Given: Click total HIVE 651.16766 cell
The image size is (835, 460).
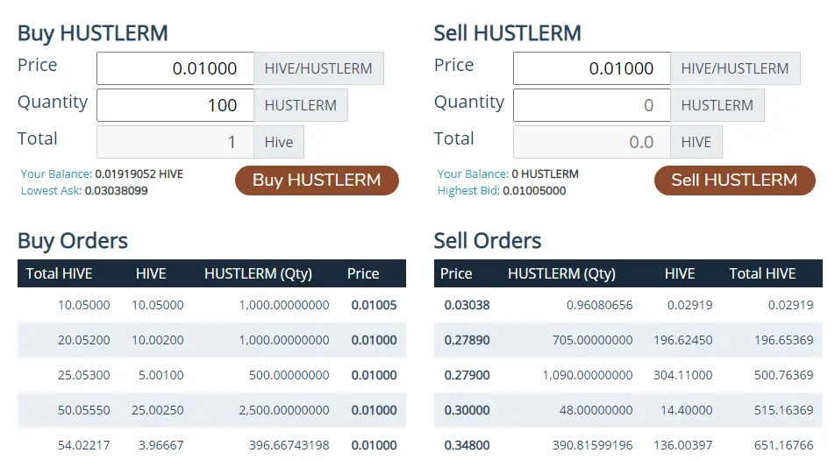Looking at the screenshot, I should (783, 445).
